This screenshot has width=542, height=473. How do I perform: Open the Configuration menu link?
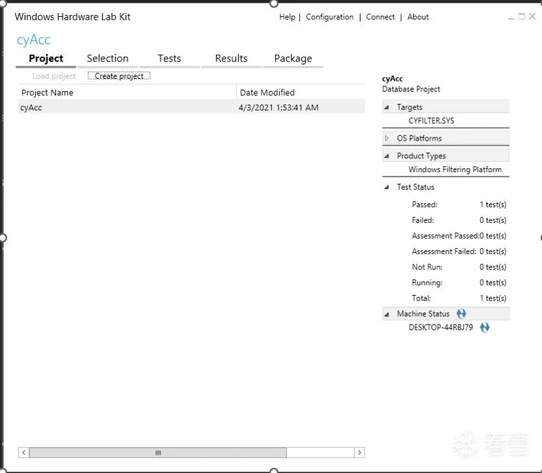tap(329, 17)
